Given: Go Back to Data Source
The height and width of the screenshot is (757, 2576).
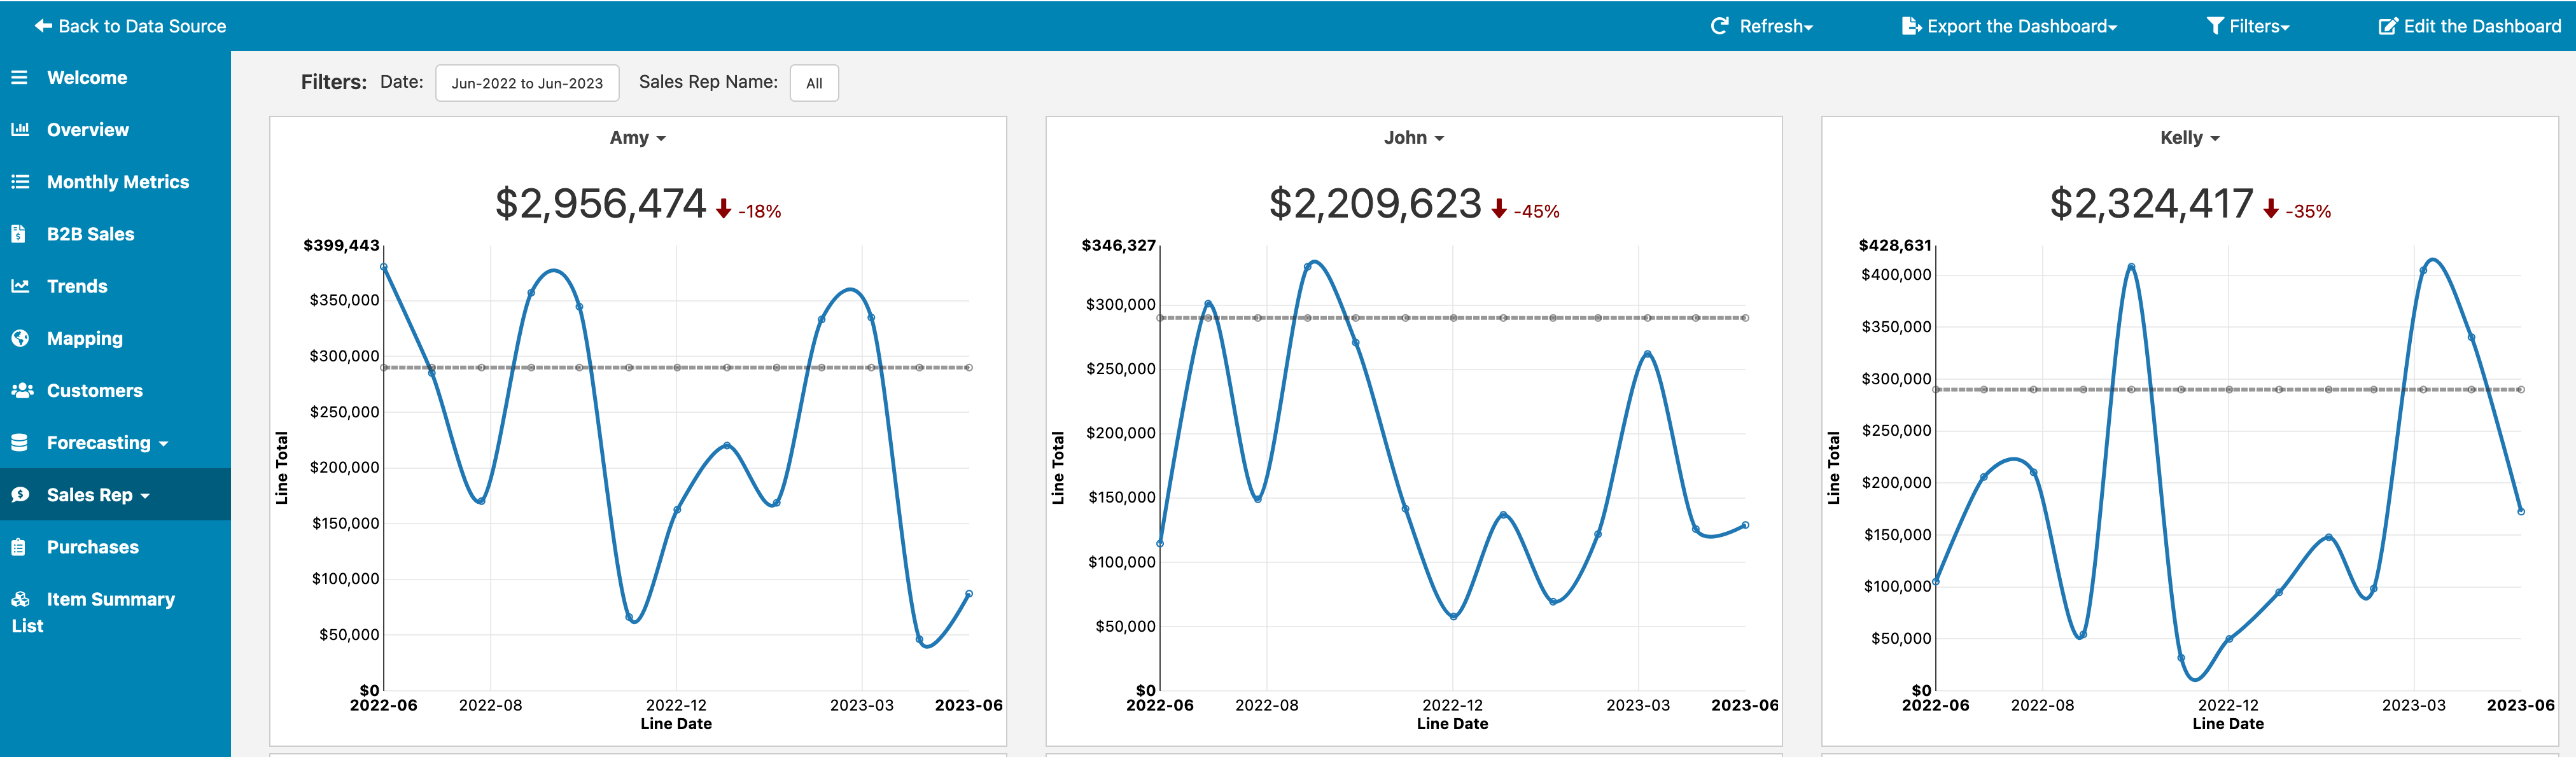Looking at the screenshot, I should tap(130, 26).
